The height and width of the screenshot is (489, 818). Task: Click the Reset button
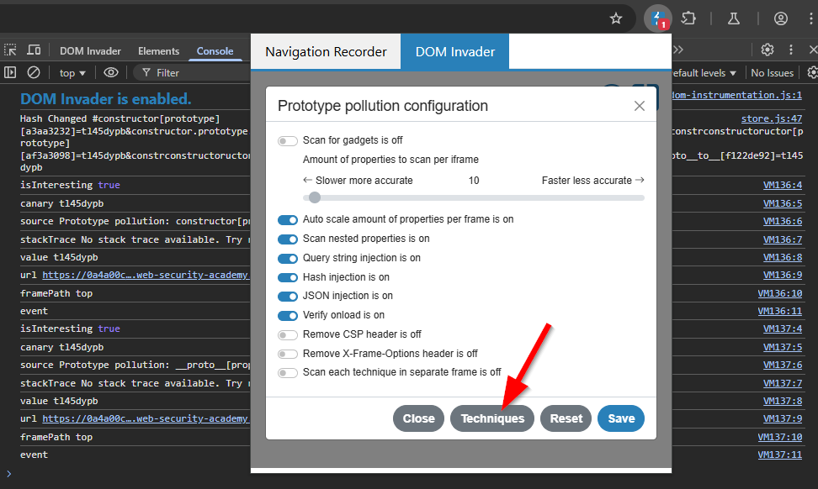(566, 418)
